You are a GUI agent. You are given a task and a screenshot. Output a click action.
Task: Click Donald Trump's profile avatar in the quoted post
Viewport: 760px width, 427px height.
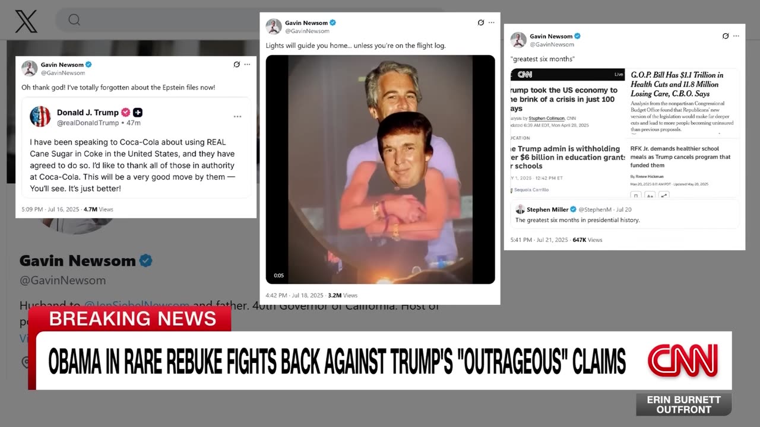point(40,117)
